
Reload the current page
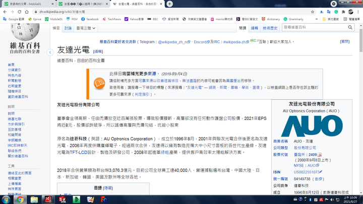[x=20, y=12]
